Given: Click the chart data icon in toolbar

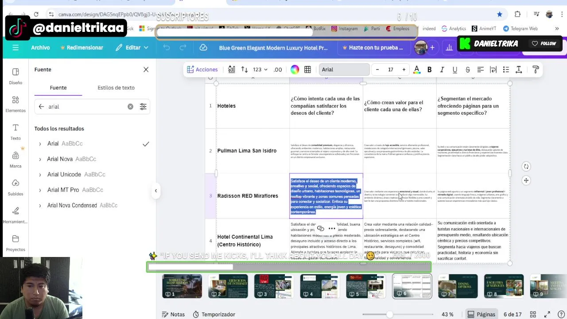Looking at the screenshot, I should click(232, 70).
